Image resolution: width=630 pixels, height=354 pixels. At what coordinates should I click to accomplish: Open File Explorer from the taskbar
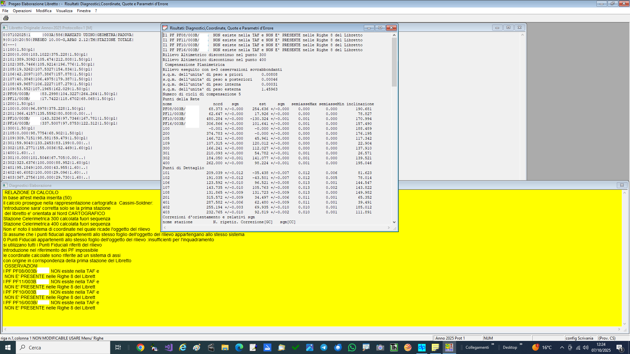tap(225, 347)
